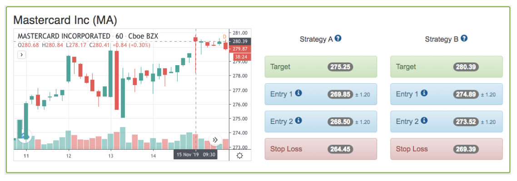Click the red 279.87 price label
This screenshot has height=181, width=517.
pos(240,49)
